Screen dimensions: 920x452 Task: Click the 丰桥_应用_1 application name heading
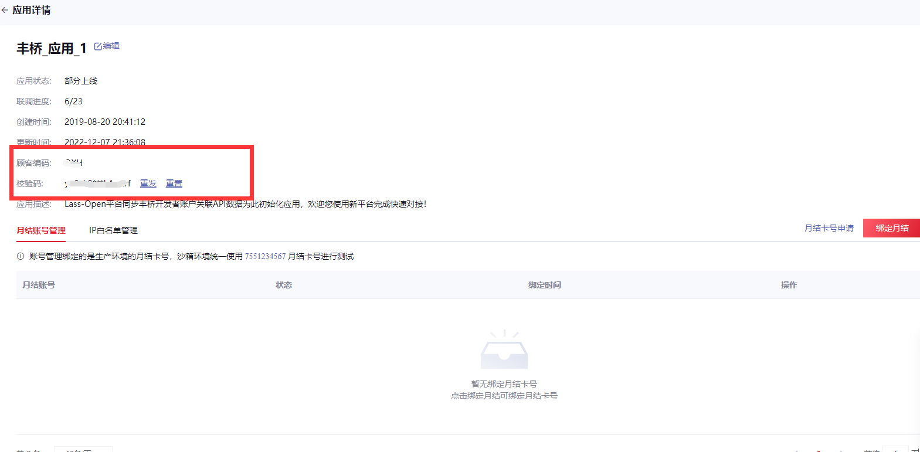pyautogui.click(x=52, y=48)
